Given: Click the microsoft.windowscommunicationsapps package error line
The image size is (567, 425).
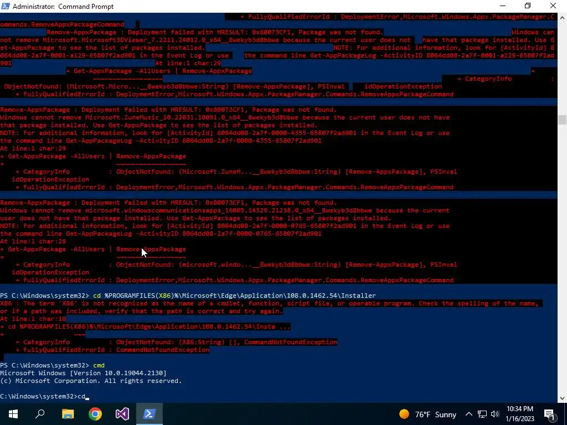Looking at the screenshot, I should coord(225,210).
